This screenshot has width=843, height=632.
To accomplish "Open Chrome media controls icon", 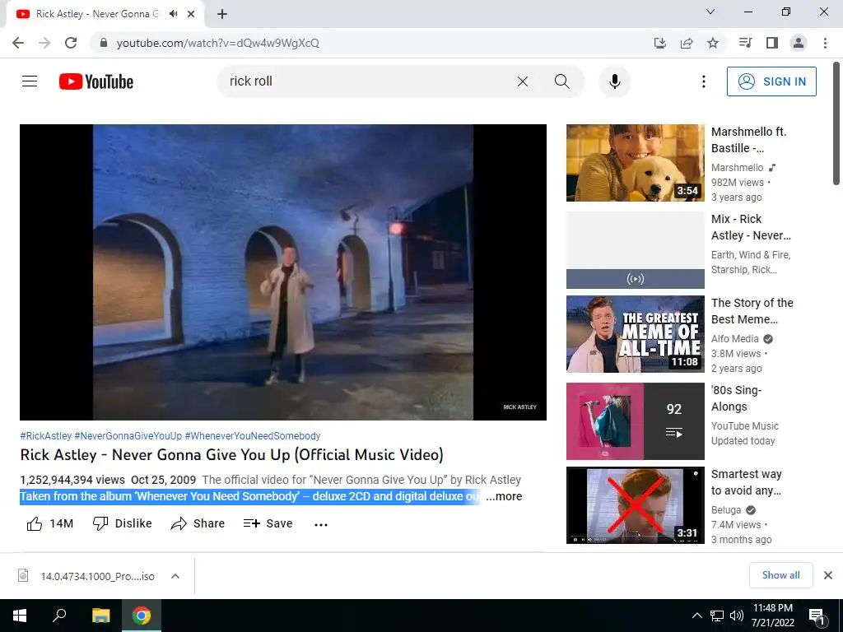I will [x=746, y=43].
